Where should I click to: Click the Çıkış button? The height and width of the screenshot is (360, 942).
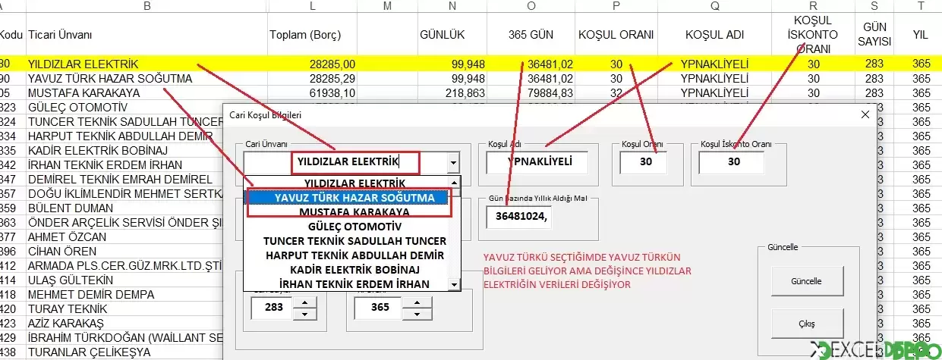pos(806,324)
